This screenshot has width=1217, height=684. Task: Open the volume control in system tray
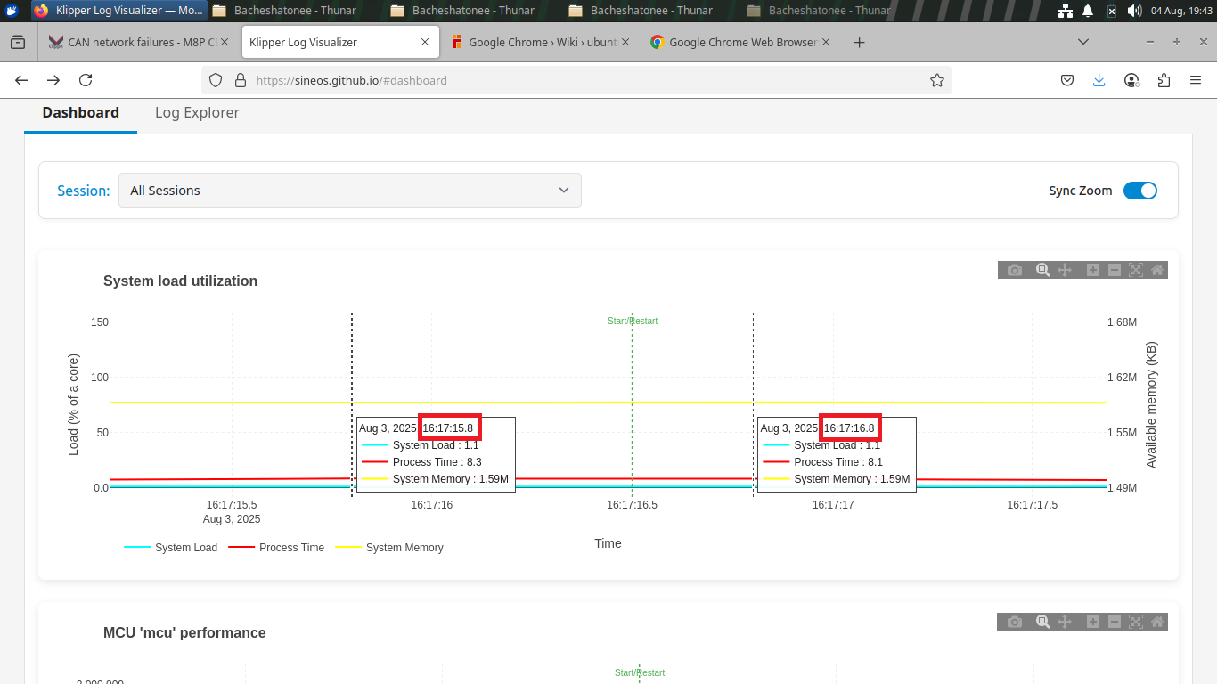tap(1134, 11)
